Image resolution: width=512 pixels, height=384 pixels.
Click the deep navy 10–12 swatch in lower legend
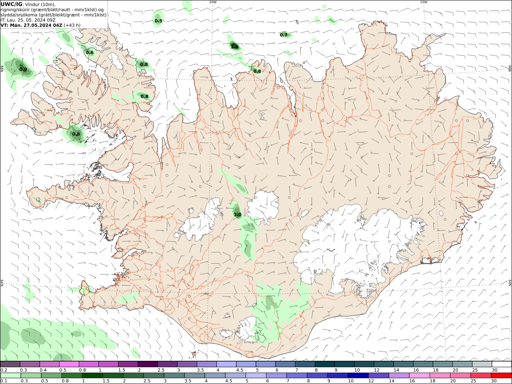coord(358,376)
